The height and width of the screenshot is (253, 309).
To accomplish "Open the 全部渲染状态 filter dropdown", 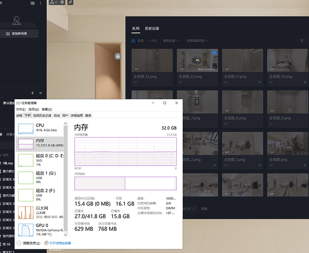I will pyautogui.click(x=197, y=40).
